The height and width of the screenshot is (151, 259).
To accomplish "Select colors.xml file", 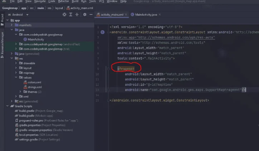I will coord(34,82).
